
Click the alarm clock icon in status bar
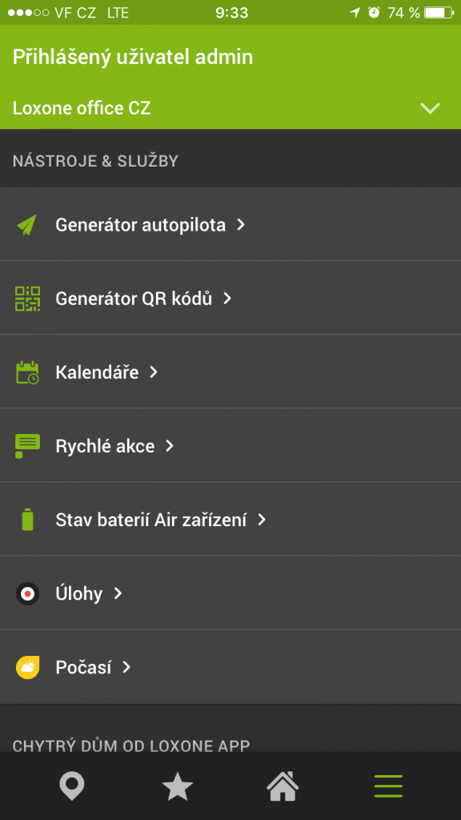[375, 12]
